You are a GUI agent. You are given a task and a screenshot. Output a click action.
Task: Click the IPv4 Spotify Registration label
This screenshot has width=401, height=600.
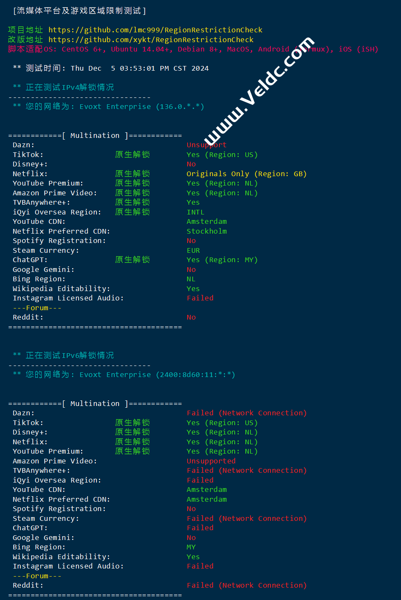[x=59, y=240]
